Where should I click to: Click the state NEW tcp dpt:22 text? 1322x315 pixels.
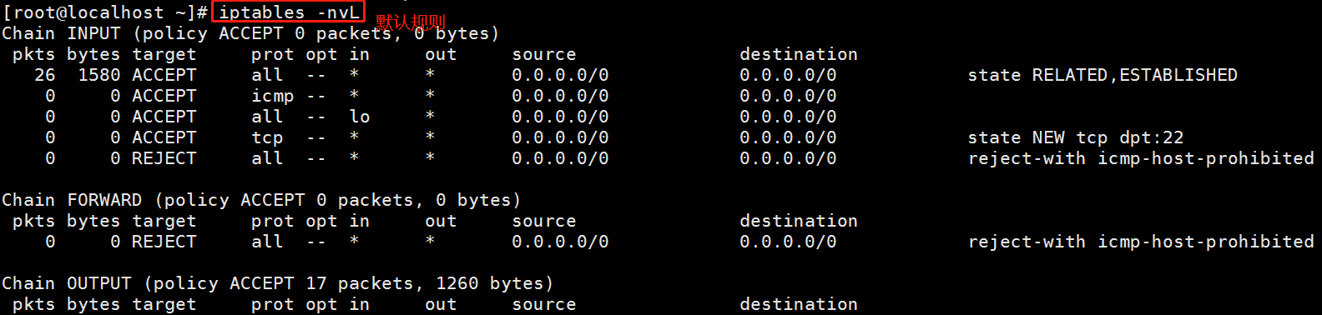(x=1076, y=137)
